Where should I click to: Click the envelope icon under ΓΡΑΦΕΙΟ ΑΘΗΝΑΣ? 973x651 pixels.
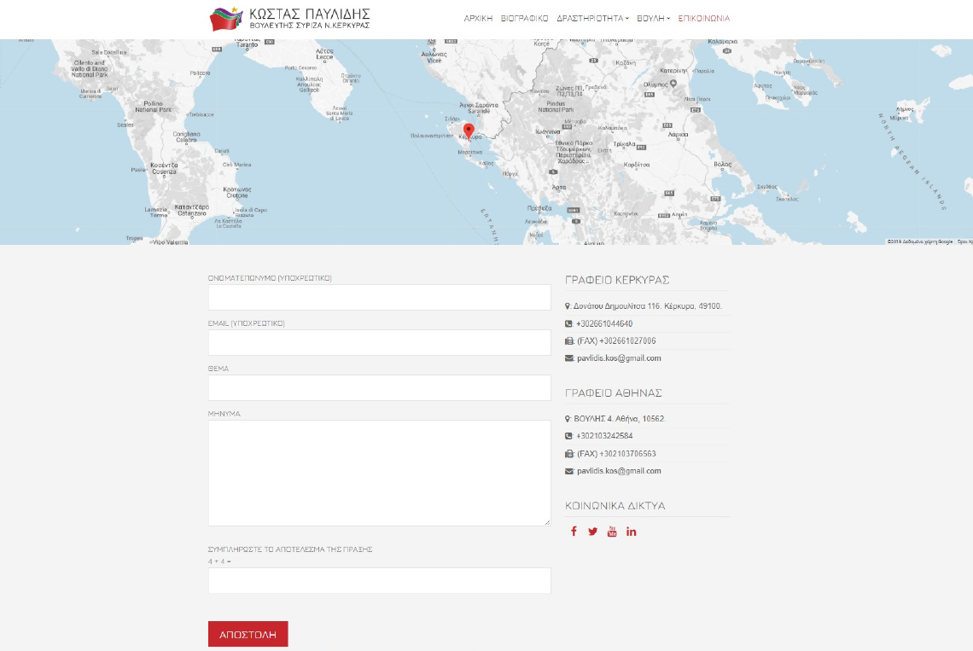coord(569,471)
